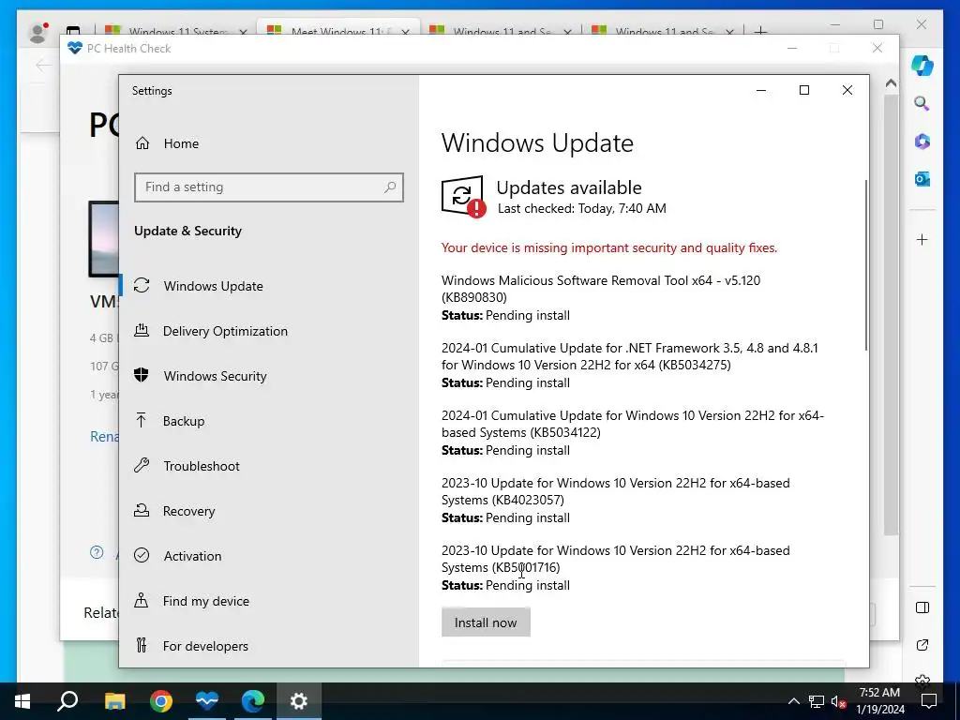Maximize the Settings window
Viewport: 960px width, 720px height.
pos(804,90)
